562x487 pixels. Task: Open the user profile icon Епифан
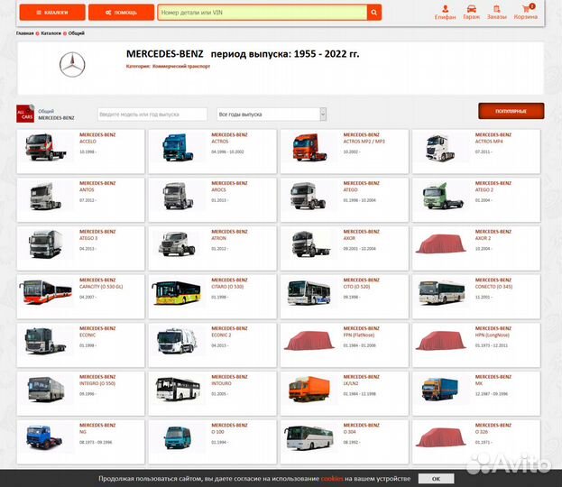click(445, 13)
